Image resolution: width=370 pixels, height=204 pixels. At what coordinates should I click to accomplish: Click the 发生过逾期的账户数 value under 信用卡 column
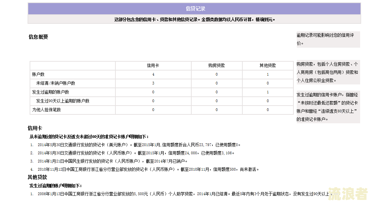point(153,92)
